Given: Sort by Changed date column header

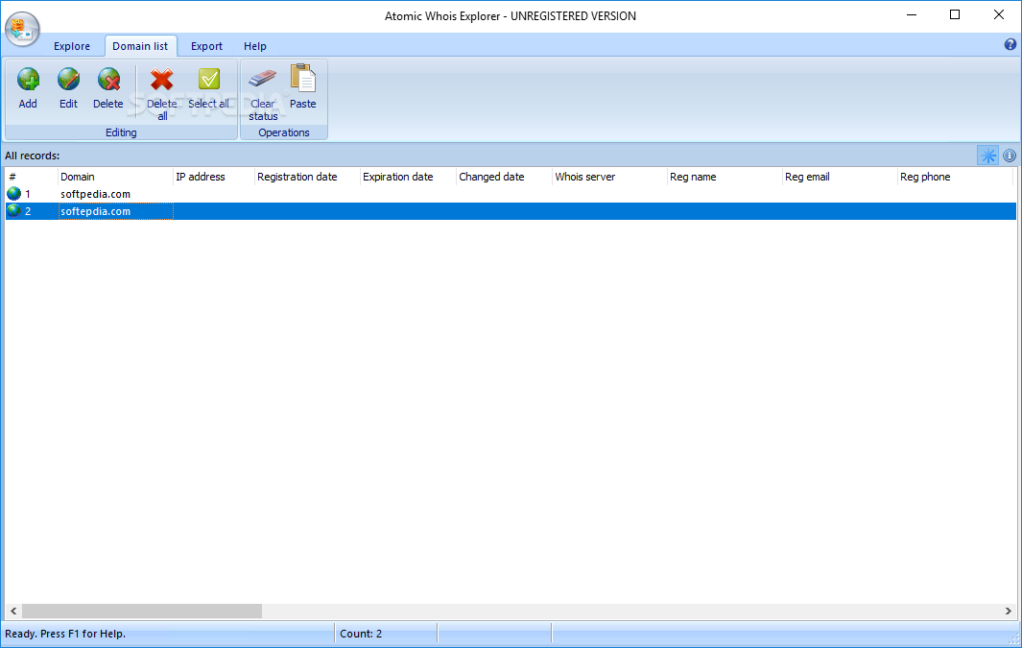Looking at the screenshot, I should coord(504,177).
